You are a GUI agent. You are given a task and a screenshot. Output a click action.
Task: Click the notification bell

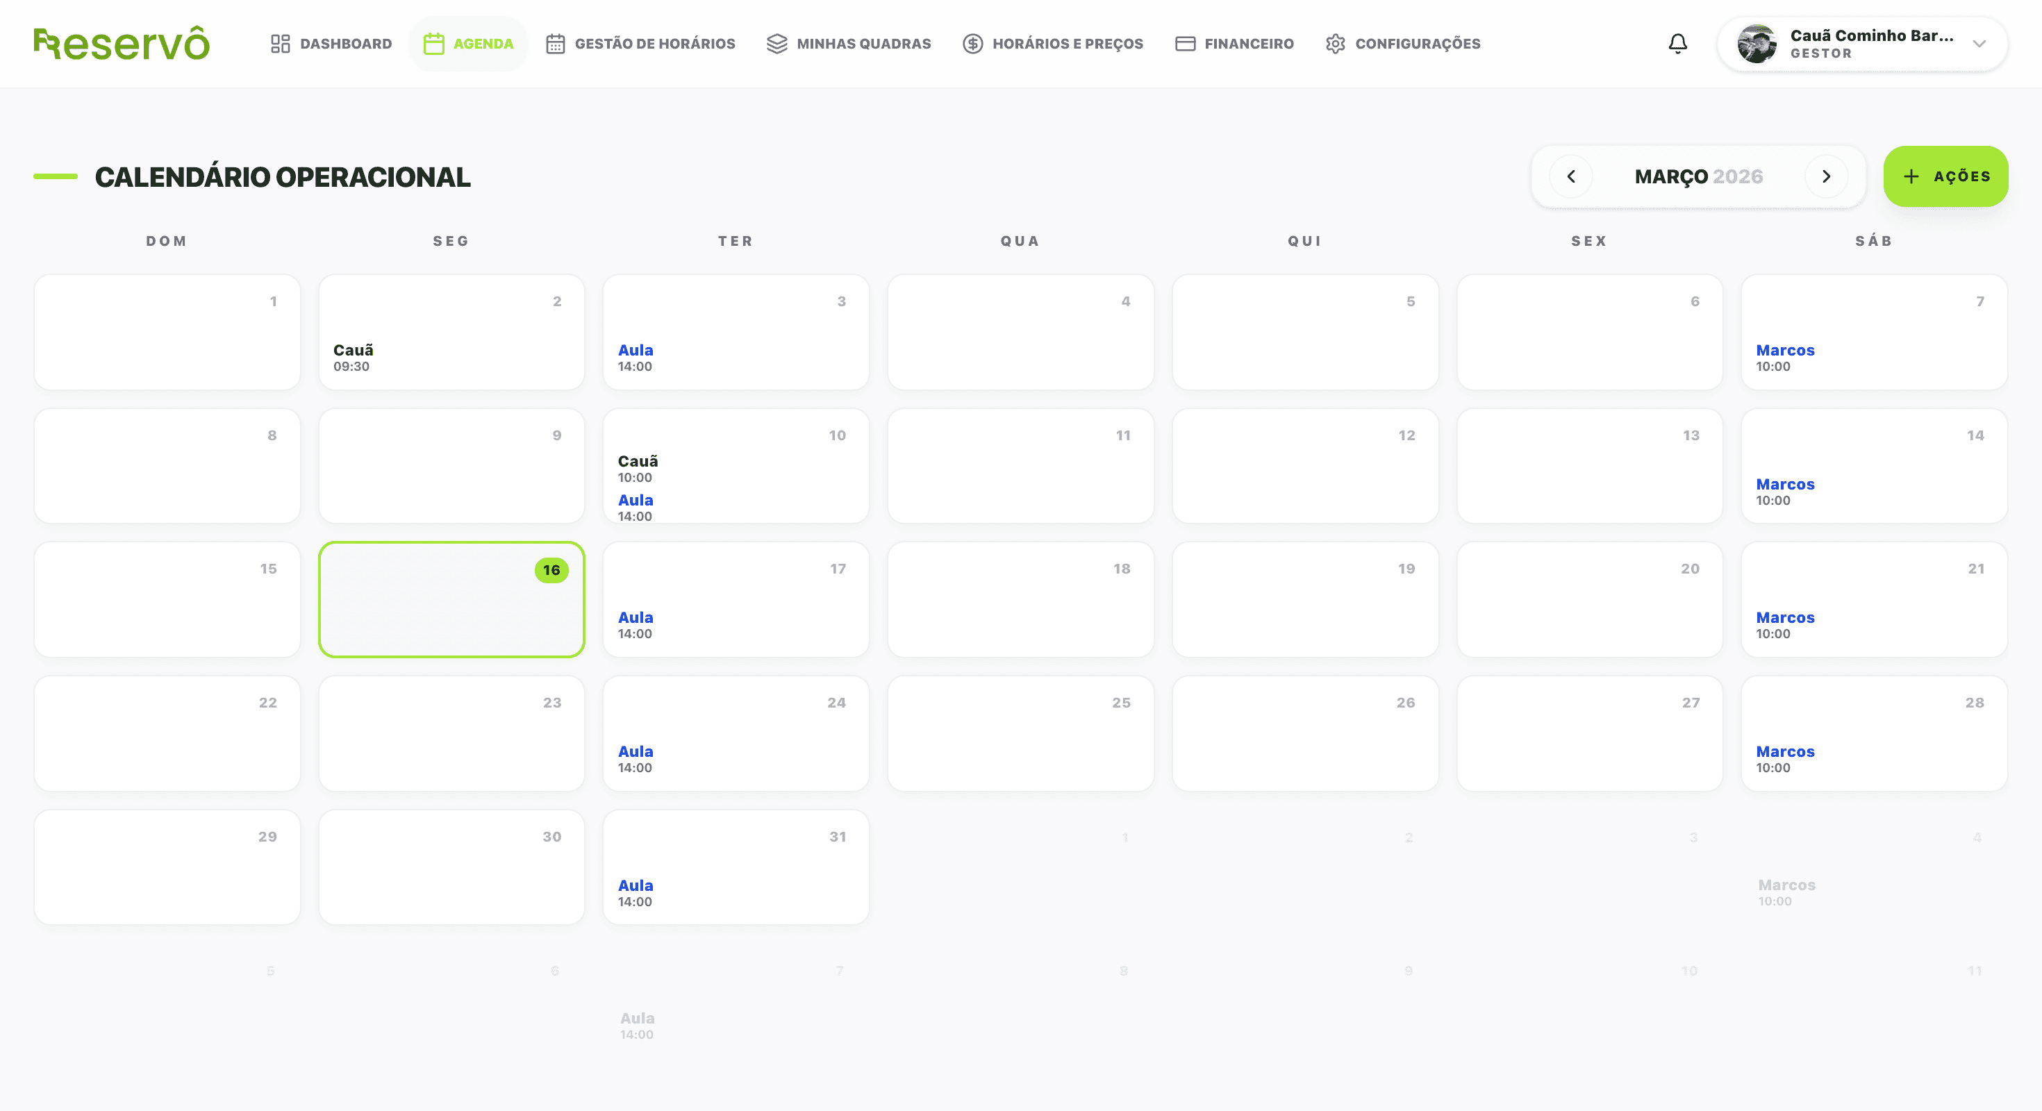[x=1677, y=44]
